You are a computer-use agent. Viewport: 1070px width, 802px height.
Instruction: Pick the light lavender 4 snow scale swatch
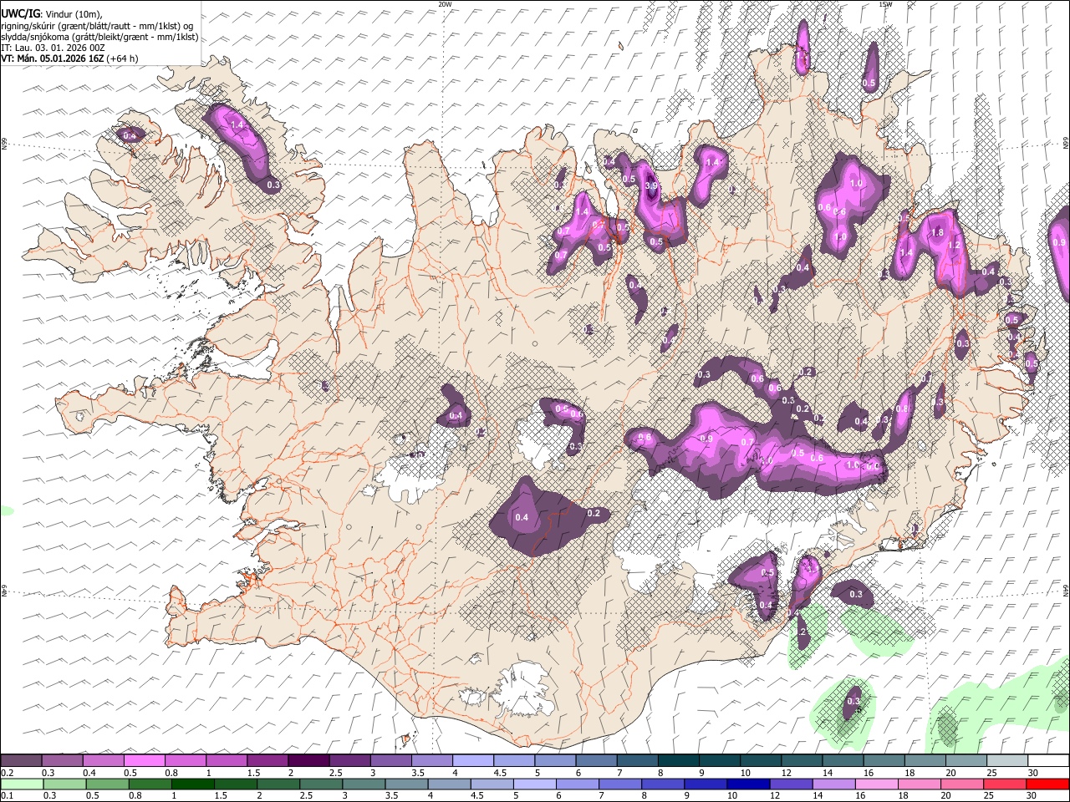pyautogui.click(x=471, y=761)
